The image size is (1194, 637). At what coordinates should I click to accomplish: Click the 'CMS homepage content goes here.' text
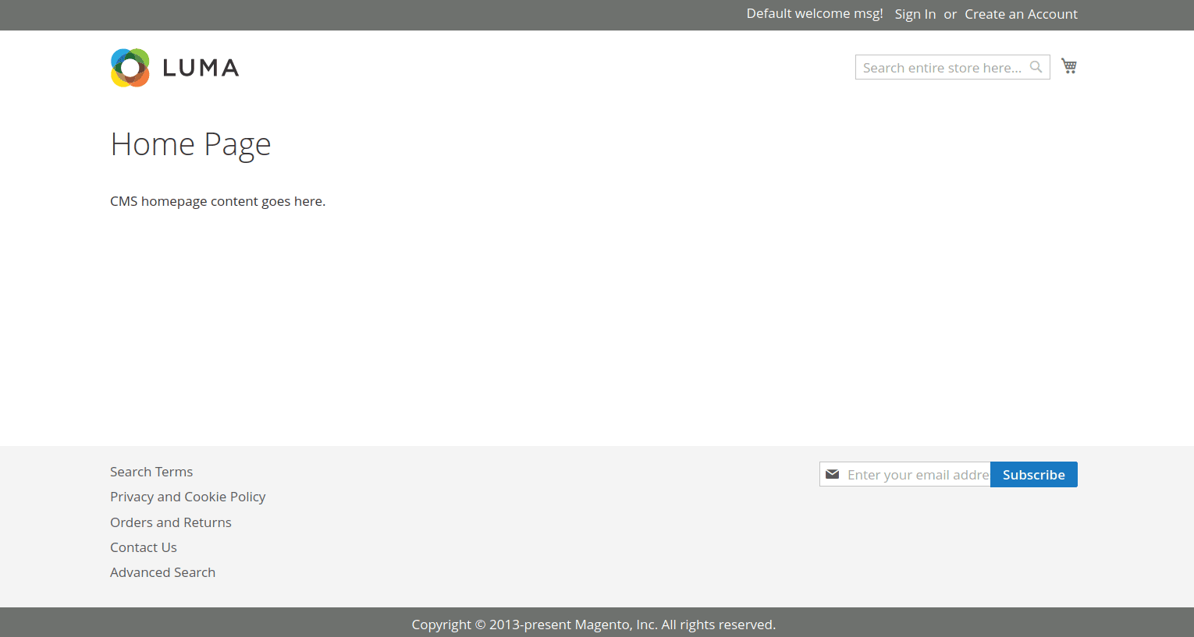218,201
